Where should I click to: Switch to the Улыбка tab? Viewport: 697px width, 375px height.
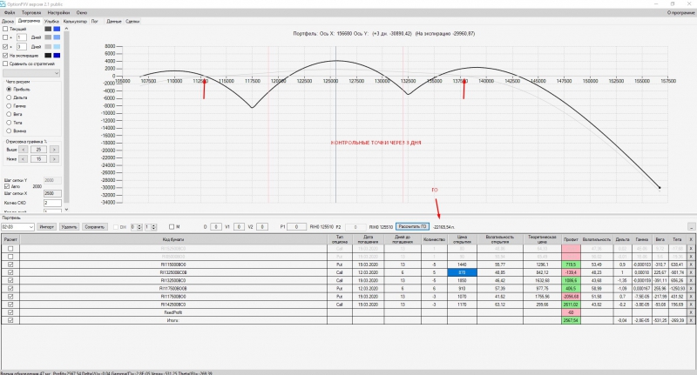pos(51,21)
